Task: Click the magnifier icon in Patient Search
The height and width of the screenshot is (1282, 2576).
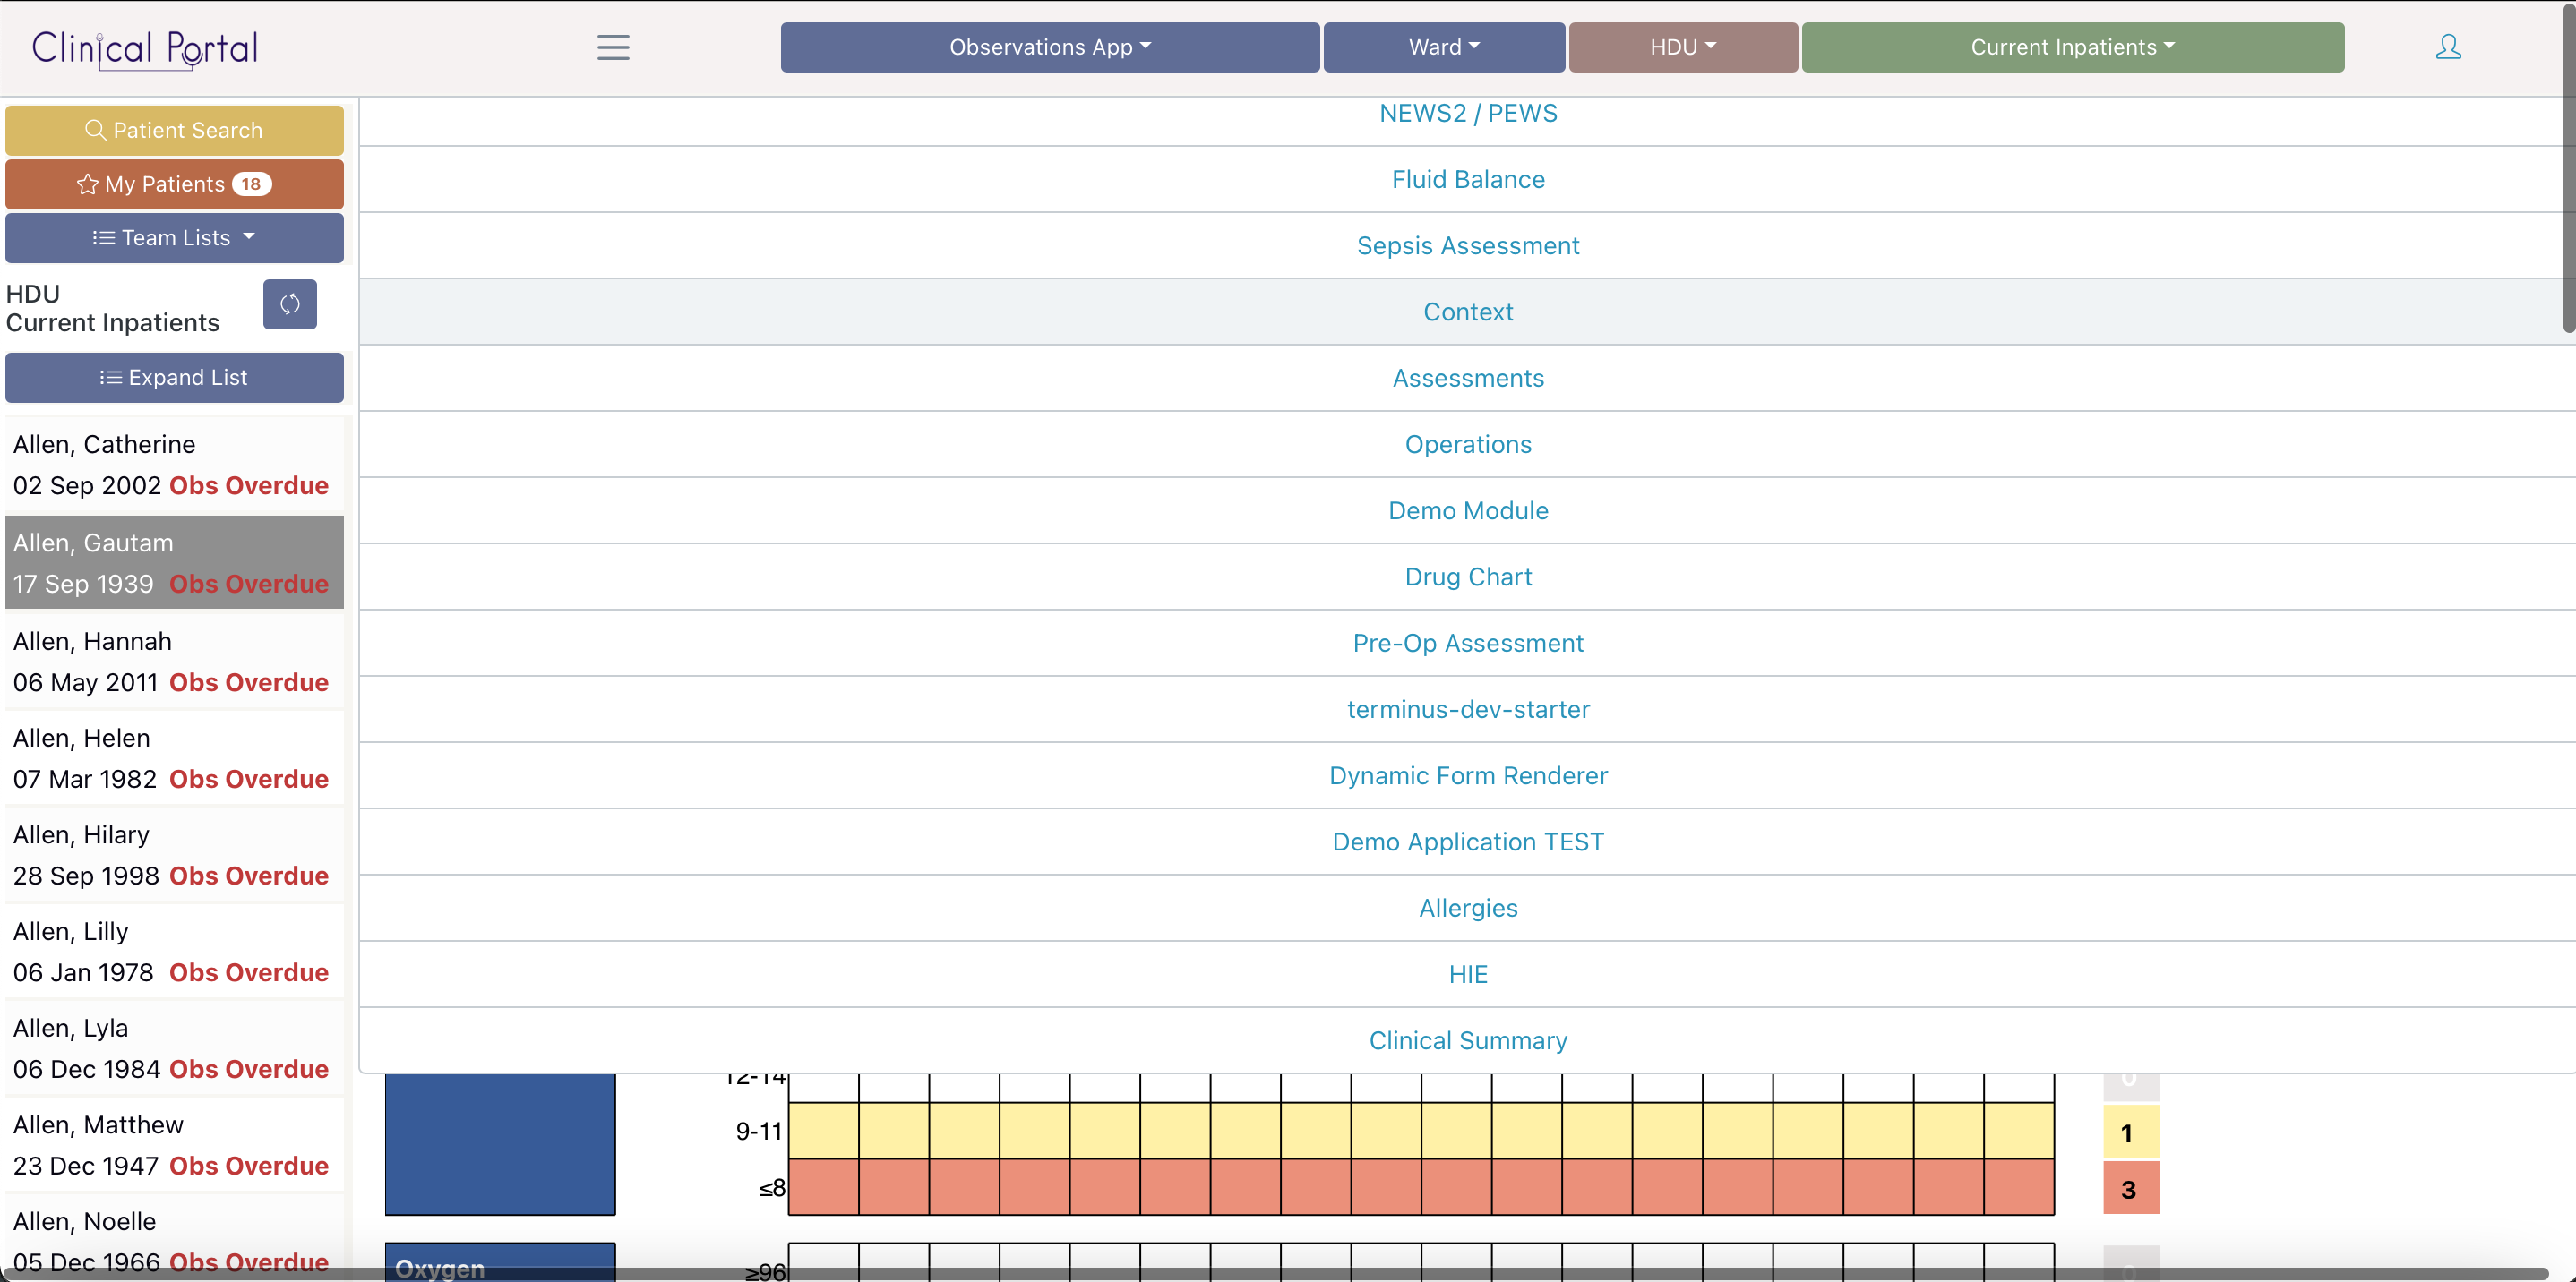Action: coord(96,130)
